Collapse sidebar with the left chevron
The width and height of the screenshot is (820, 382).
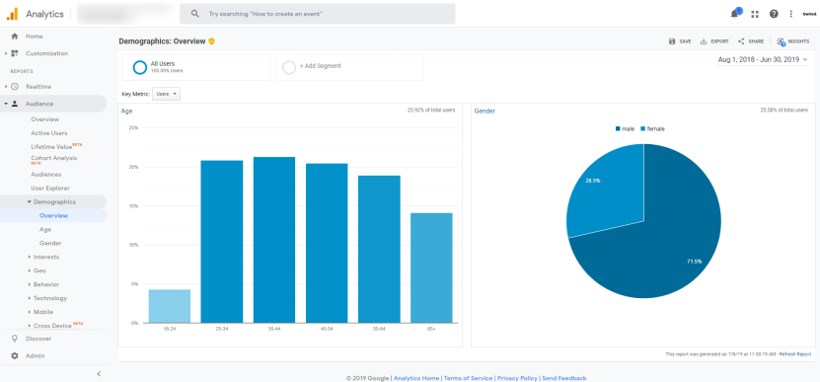pos(99,374)
